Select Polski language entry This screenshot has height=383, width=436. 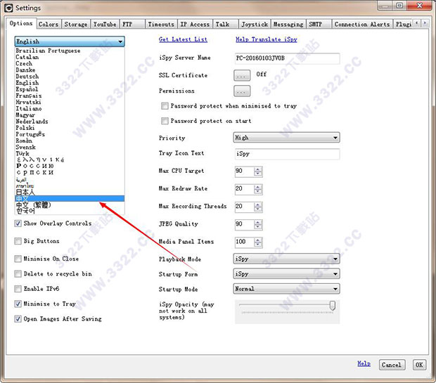click(70, 128)
